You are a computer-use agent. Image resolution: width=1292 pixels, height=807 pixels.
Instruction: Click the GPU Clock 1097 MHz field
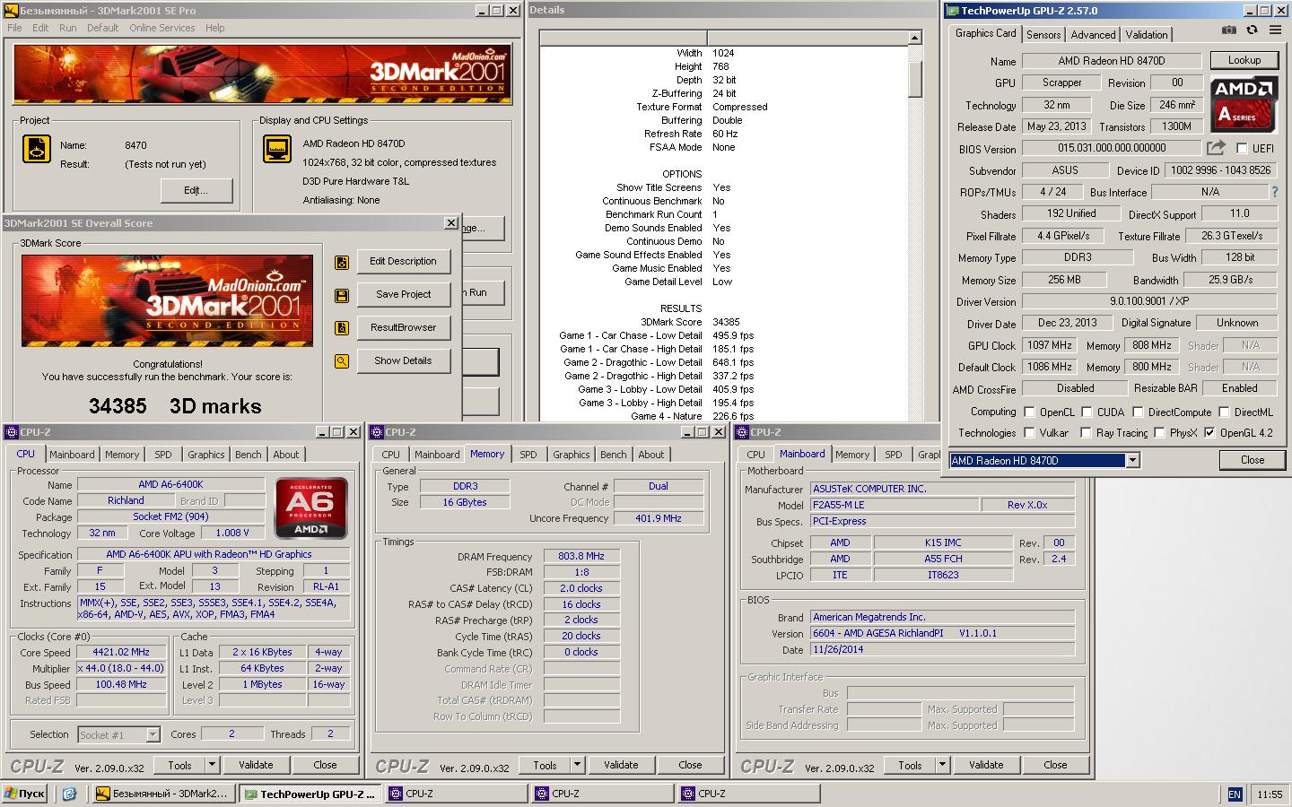pos(1050,345)
